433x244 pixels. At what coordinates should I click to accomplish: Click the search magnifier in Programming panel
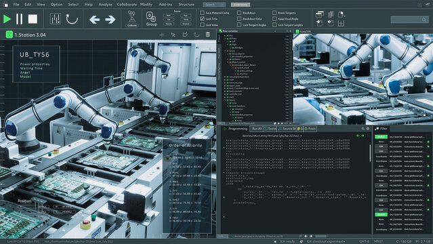(x=363, y=129)
